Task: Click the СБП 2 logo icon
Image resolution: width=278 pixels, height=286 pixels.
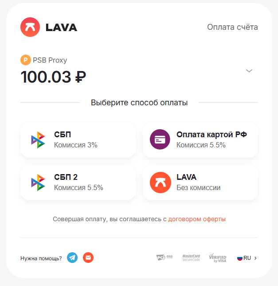Action: pos(38,183)
